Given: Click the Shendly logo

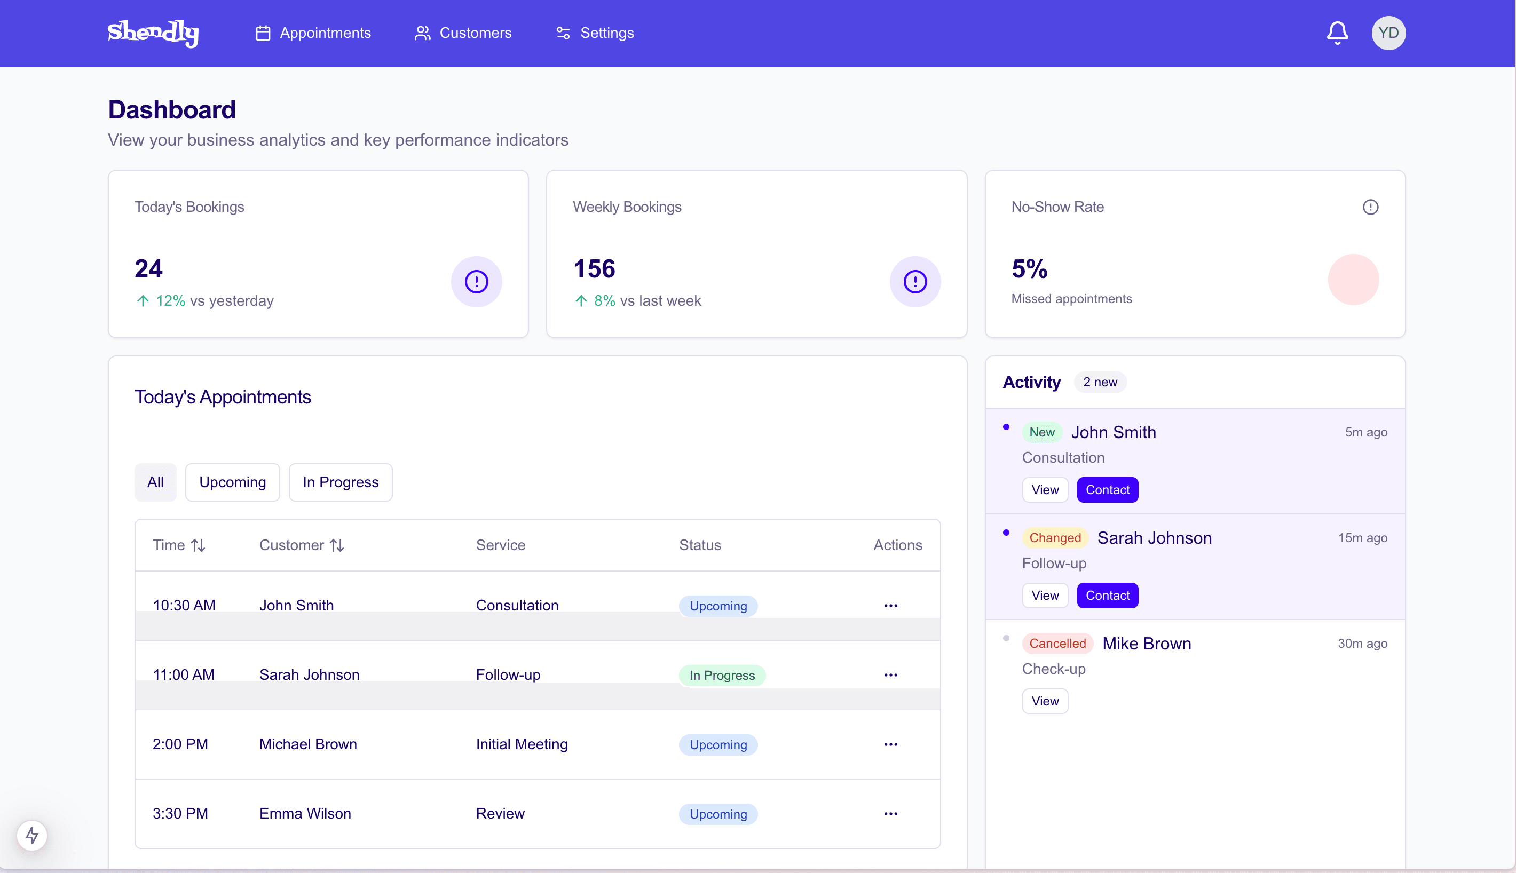Looking at the screenshot, I should pyautogui.click(x=153, y=33).
